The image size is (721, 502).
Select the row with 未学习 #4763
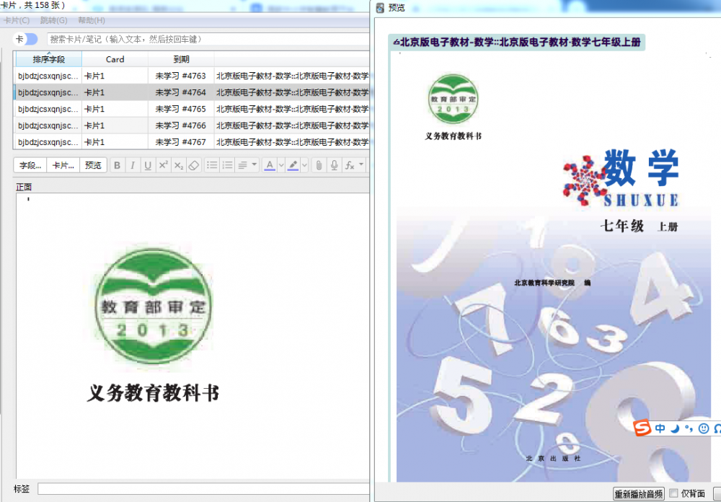coord(193,76)
